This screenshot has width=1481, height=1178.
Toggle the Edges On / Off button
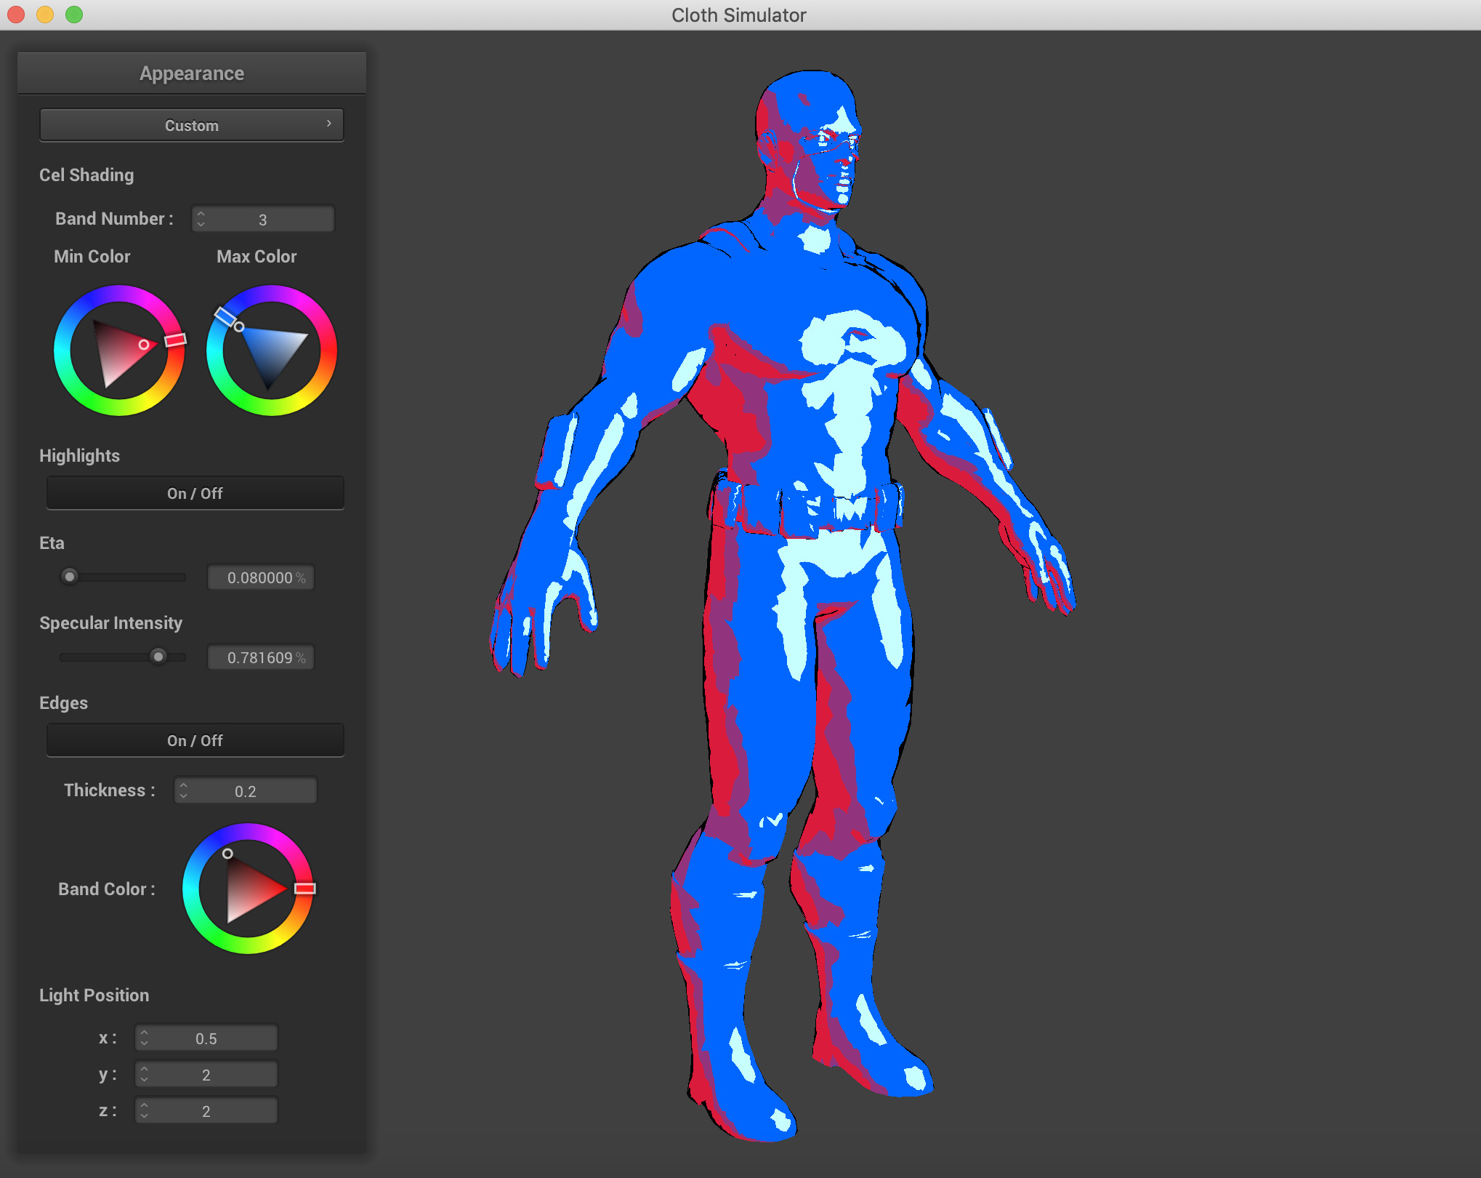click(x=195, y=740)
